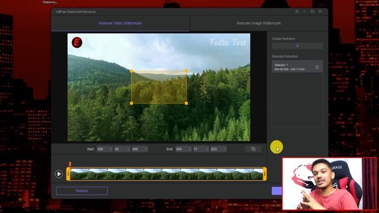Viewport: 379px width, 213px height.
Task: Click the purple export button at bottom right
Action: tap(277, 191)
